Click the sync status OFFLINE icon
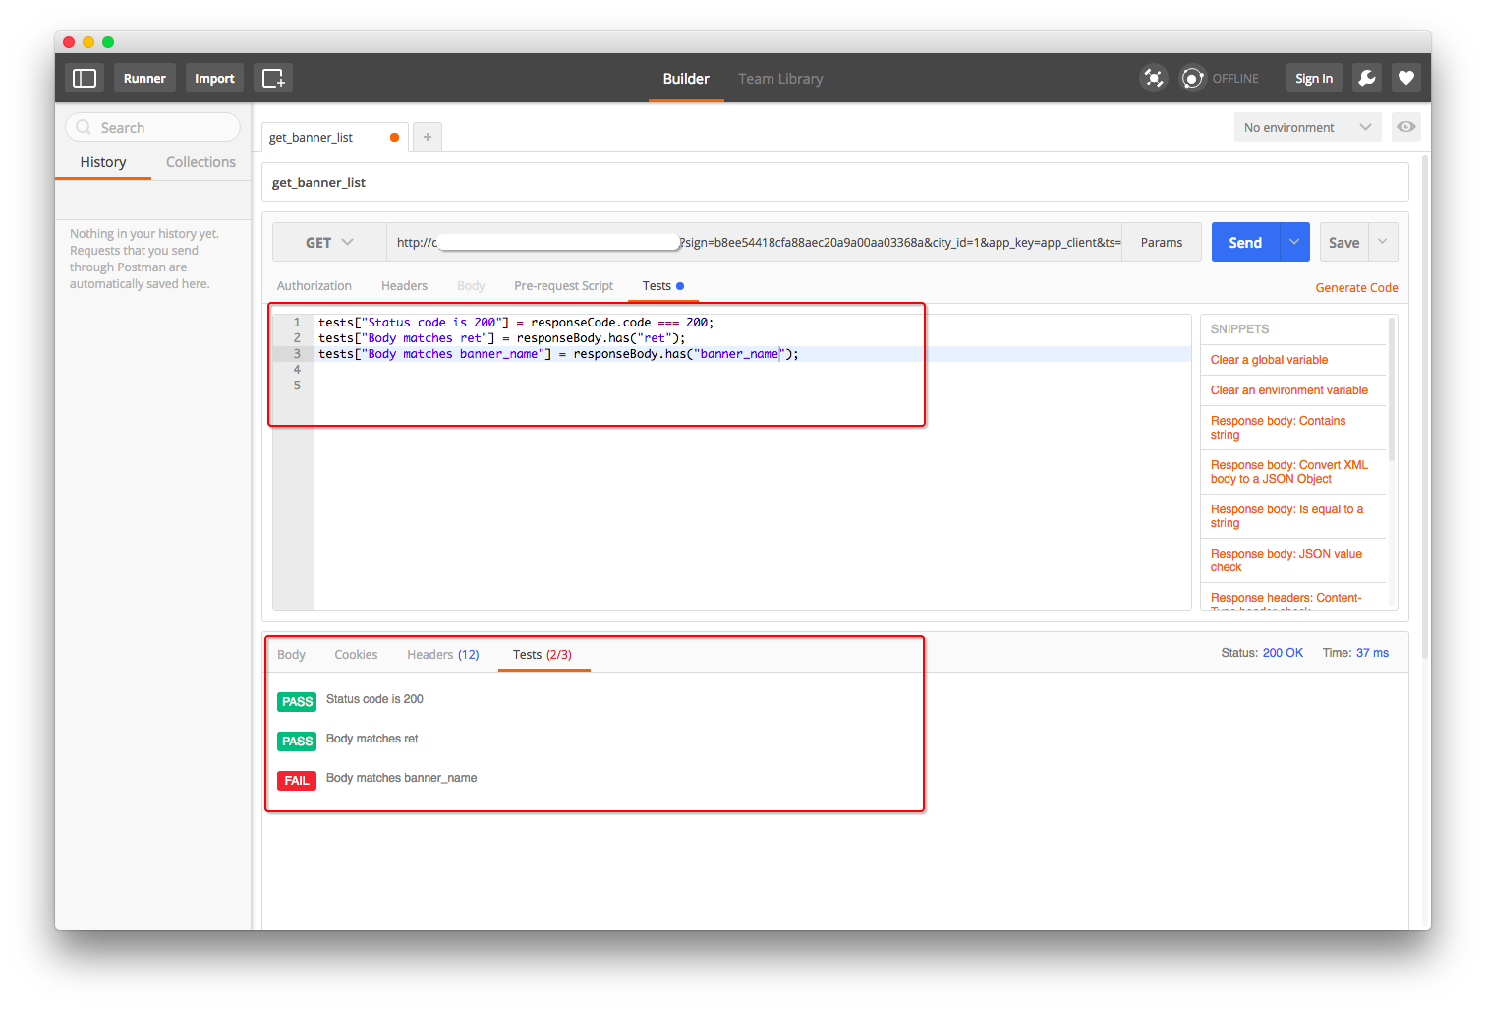 click(1192, 78)
